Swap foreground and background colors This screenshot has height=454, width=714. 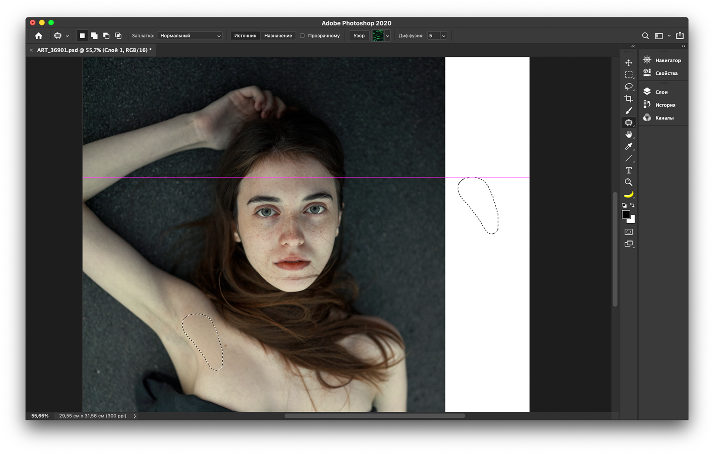pyautogui.click(x=632, y=205)
